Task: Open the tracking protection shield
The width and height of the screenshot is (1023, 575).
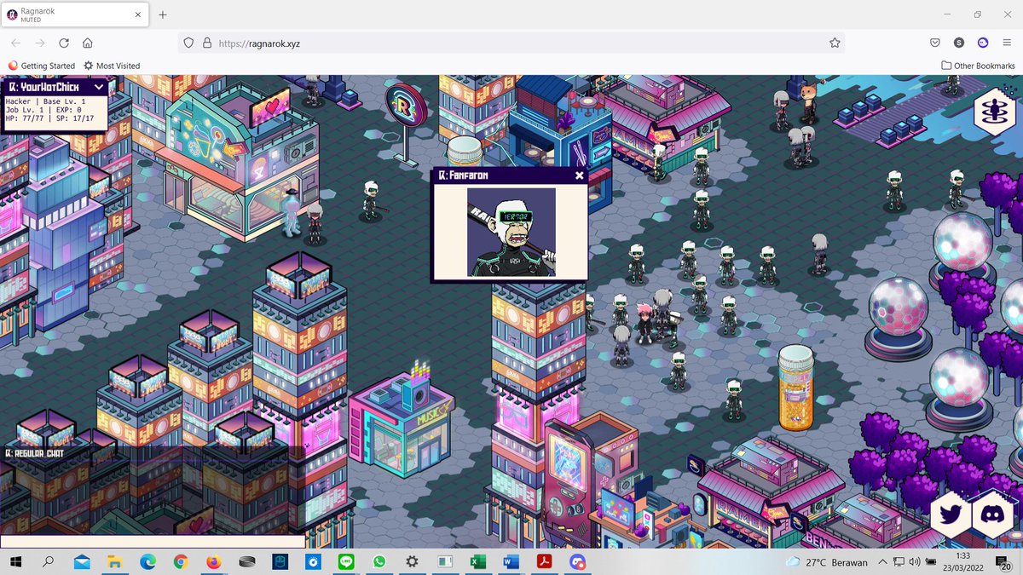Action: pos(189,43)
